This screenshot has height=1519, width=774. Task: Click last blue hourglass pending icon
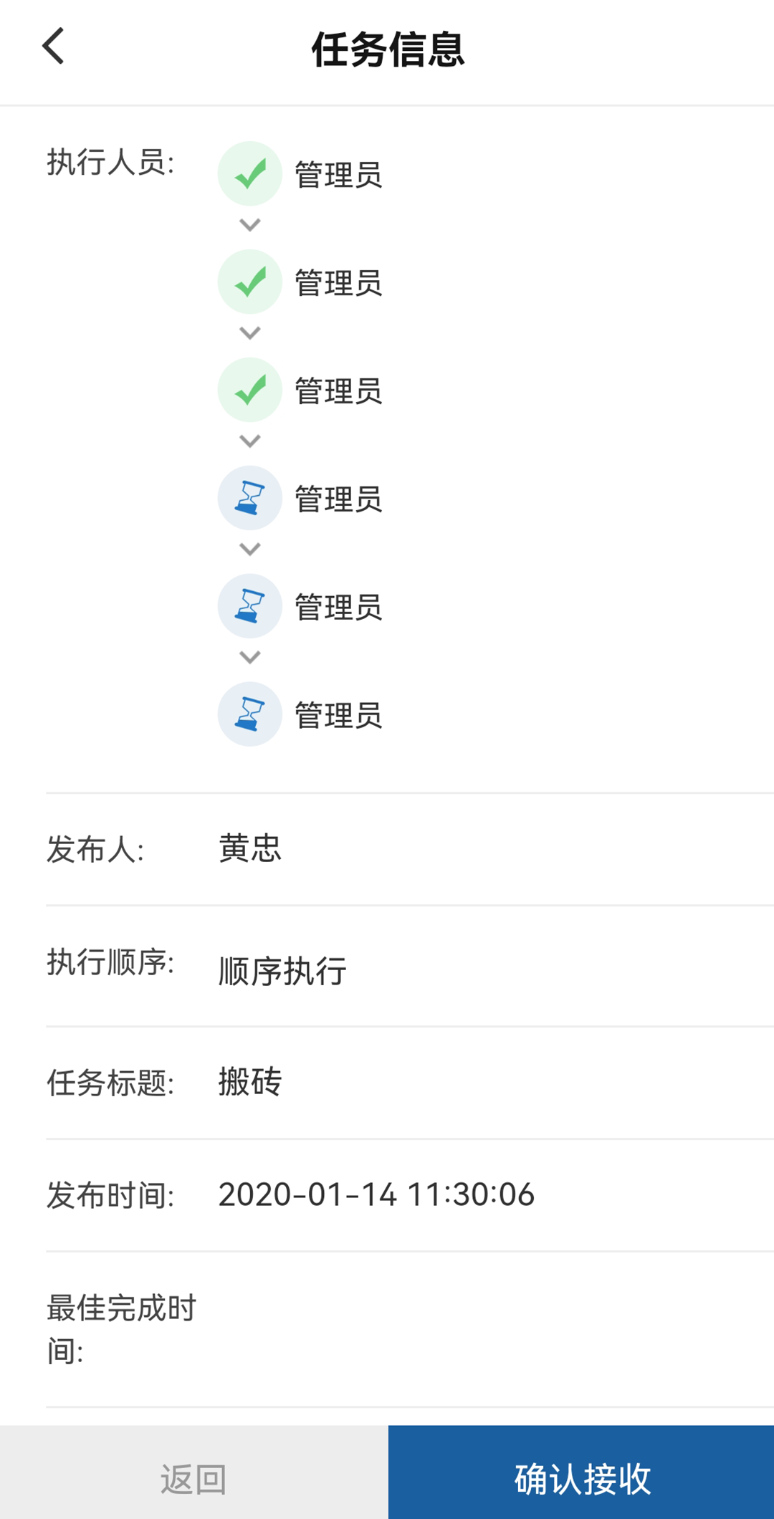pos(249,714)
